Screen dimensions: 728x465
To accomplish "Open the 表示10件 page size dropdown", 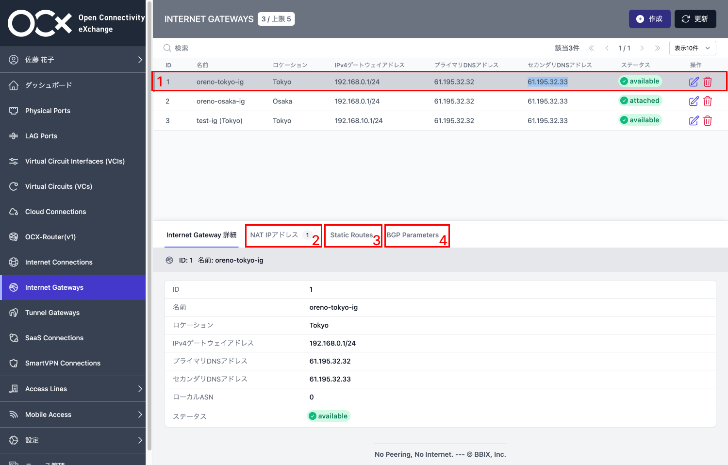I will click(692, 48).
